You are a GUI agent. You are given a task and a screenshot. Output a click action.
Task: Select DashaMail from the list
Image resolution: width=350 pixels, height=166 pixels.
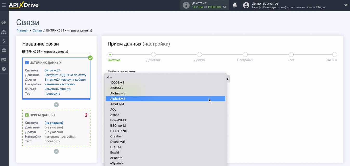click(x=166, y=142)
